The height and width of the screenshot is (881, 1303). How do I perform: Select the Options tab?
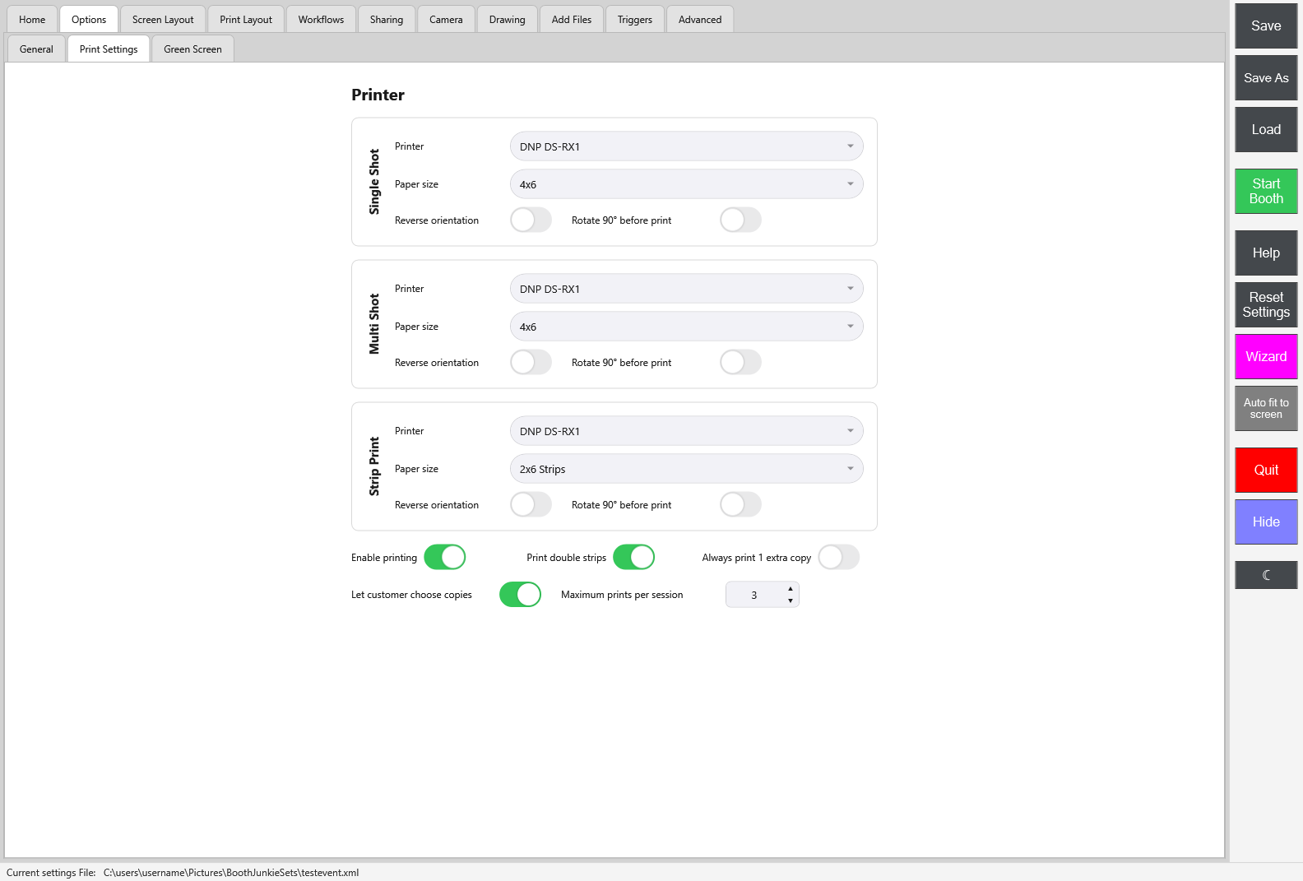(x=89, y=19)
